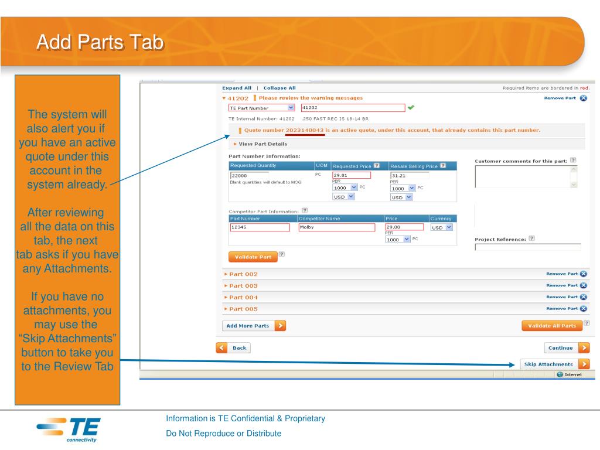
Task: Click the X icon to remove Part 003
Action: coord(583,285)
